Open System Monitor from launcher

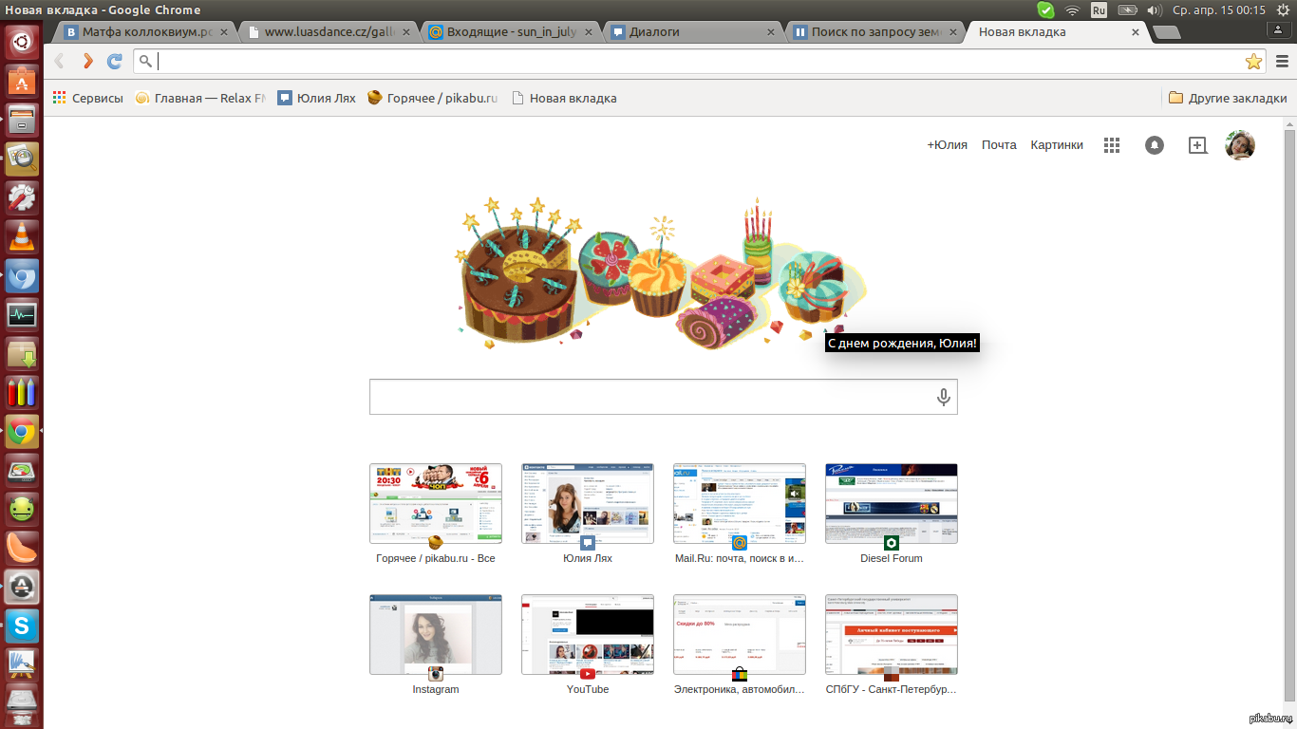pos(22,314)
